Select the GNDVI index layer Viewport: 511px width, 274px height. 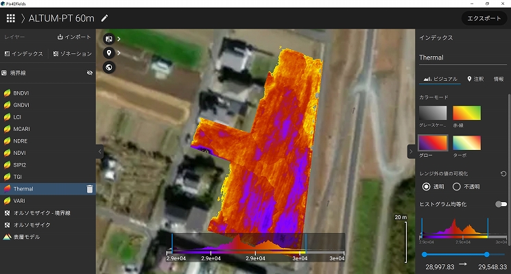47,105
